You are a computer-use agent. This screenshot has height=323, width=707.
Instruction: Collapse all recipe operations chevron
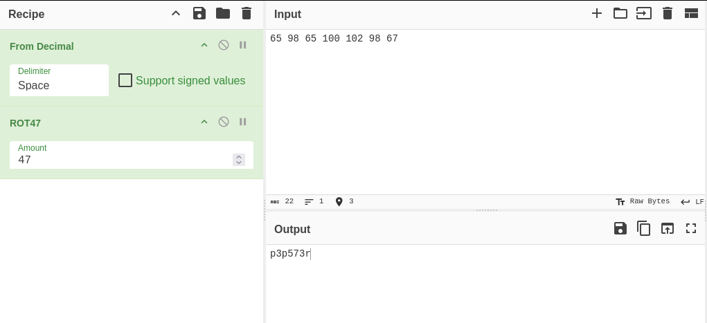[176, 14]
